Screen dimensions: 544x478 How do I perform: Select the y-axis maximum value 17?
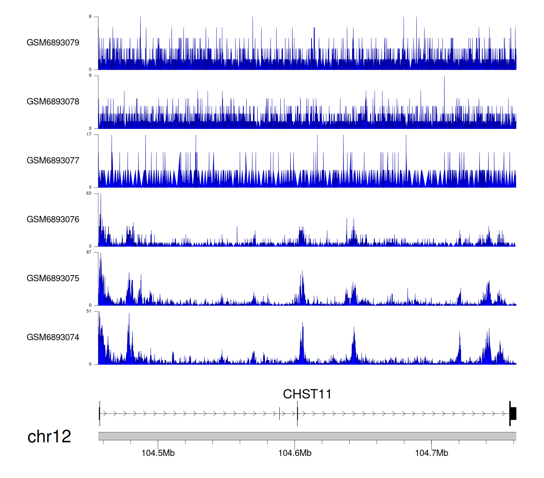pos(89,134)
